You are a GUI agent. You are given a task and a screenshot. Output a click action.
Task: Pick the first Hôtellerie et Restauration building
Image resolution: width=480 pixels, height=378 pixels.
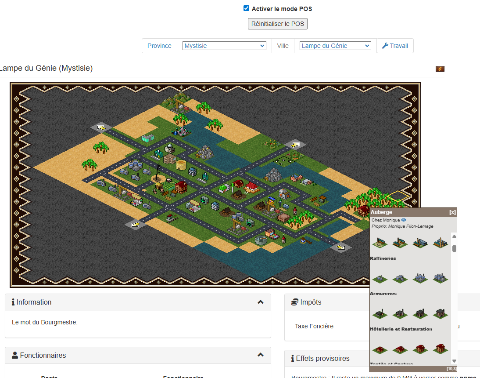(380, 349)
